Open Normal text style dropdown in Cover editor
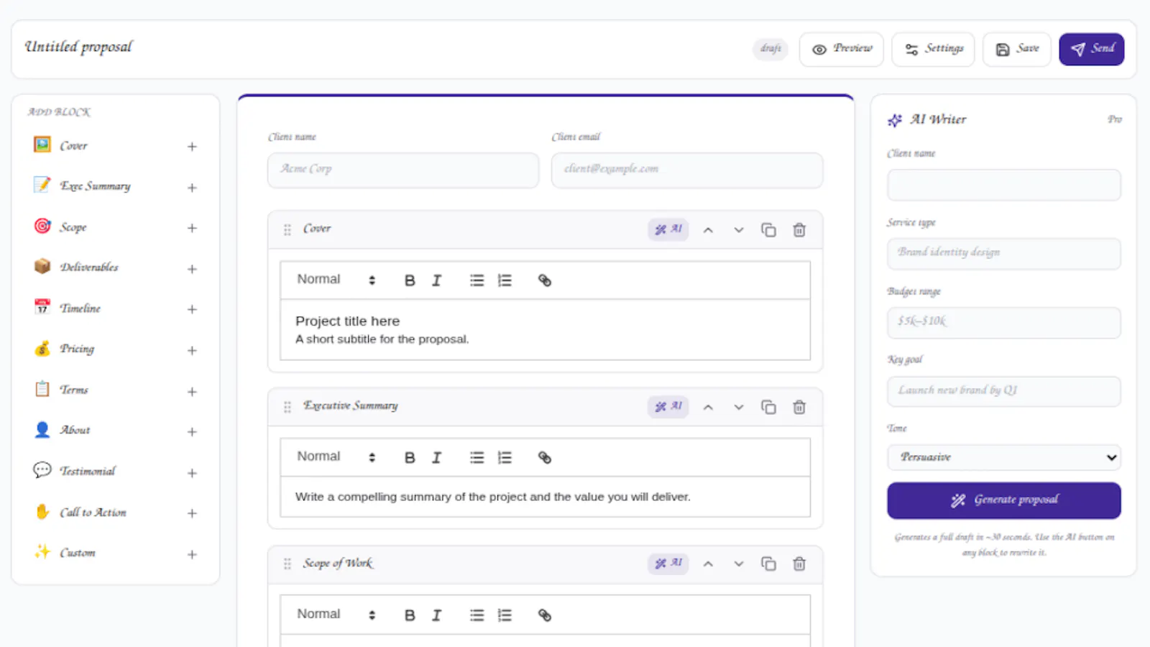Viewport: 1150px width, 647px height. point(336,280)
